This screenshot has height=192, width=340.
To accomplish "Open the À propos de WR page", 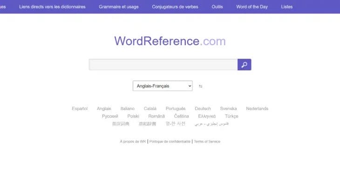I will point(133,142).
